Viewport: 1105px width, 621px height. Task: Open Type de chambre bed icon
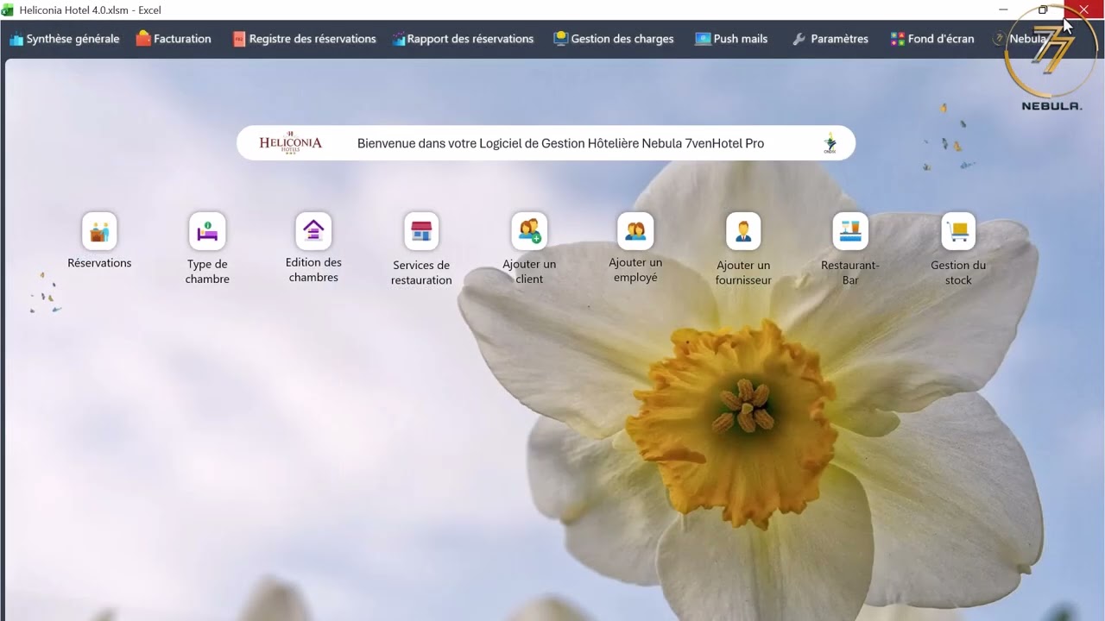click(x=207, y=231)
